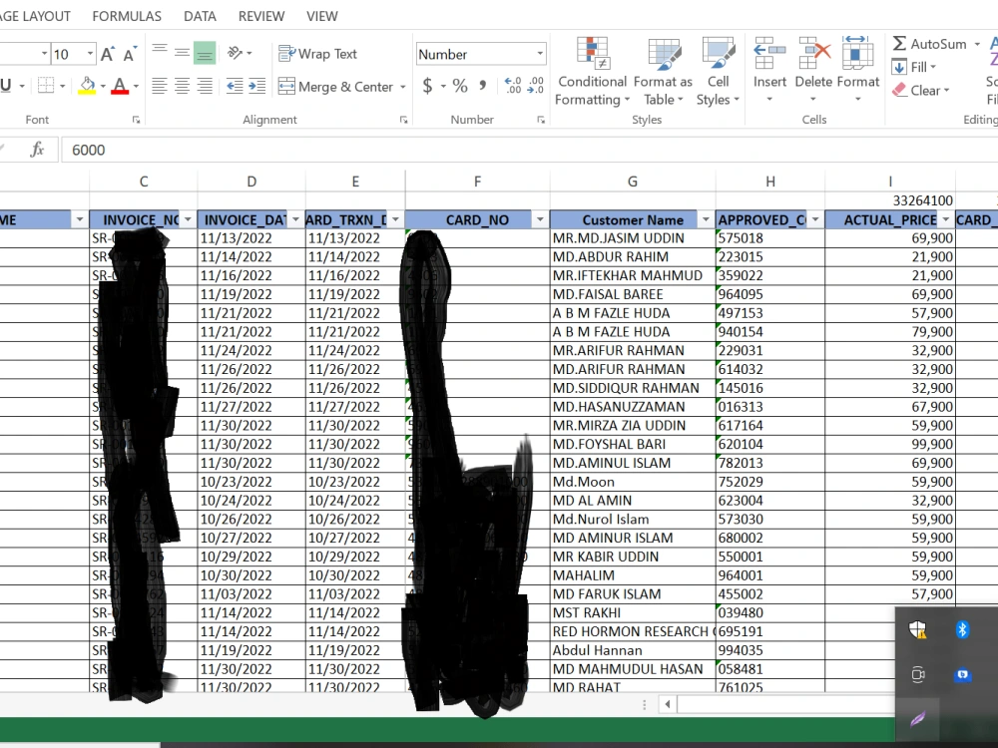The image size is (998, 748).
Task: Open the Alignment dialog launcher
Action: 403,120
